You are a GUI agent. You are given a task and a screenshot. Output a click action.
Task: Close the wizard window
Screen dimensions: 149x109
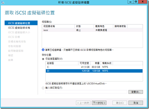[x=143, y=2]
